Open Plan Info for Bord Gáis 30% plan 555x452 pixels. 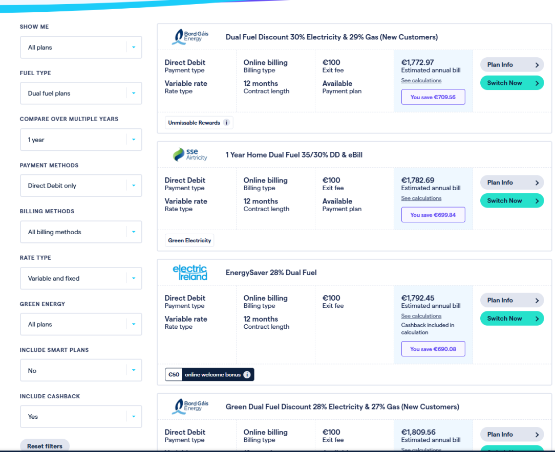click(x=512, y=64)
